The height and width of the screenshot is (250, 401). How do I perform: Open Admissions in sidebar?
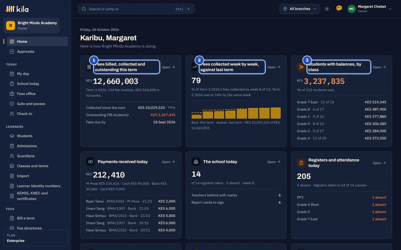37,146
